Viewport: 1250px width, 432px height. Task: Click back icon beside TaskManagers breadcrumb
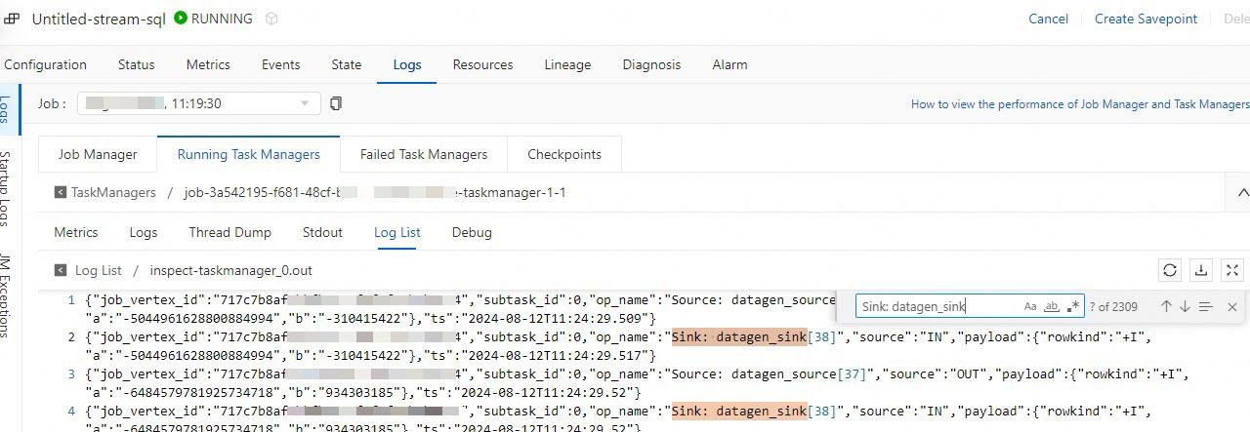tap(61, 192)
